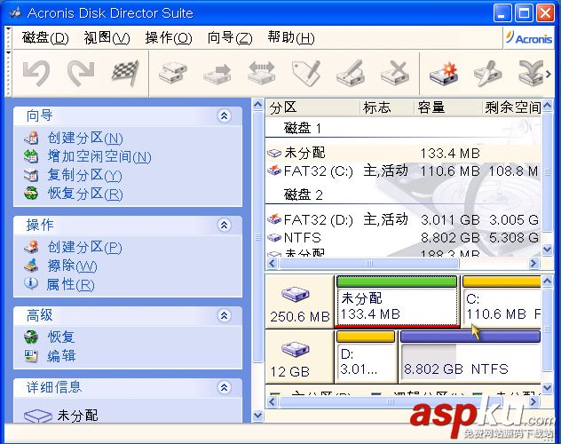Click advanced link 恢复

pyautogui.click(x=61, y=337)
